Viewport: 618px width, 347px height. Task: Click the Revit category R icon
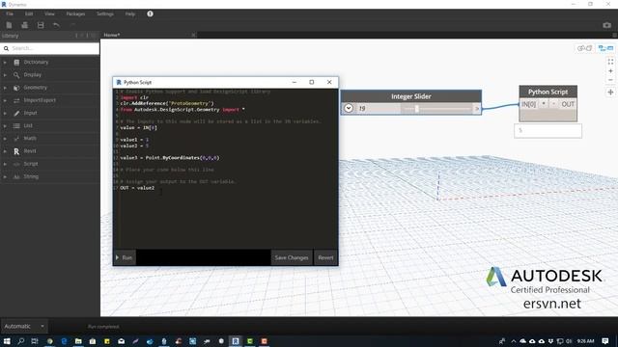(x=16, y=151)
